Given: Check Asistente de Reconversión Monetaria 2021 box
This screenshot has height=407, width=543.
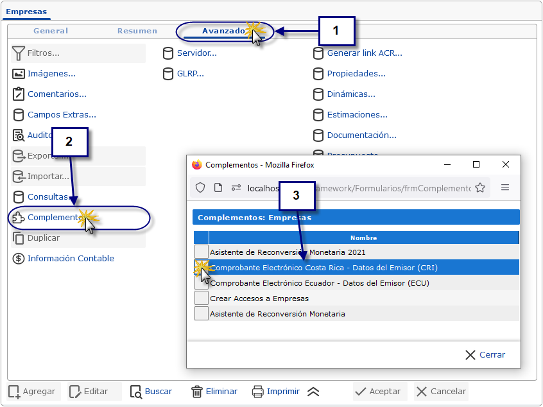Looking at the screenshot, I should point(201,252).
